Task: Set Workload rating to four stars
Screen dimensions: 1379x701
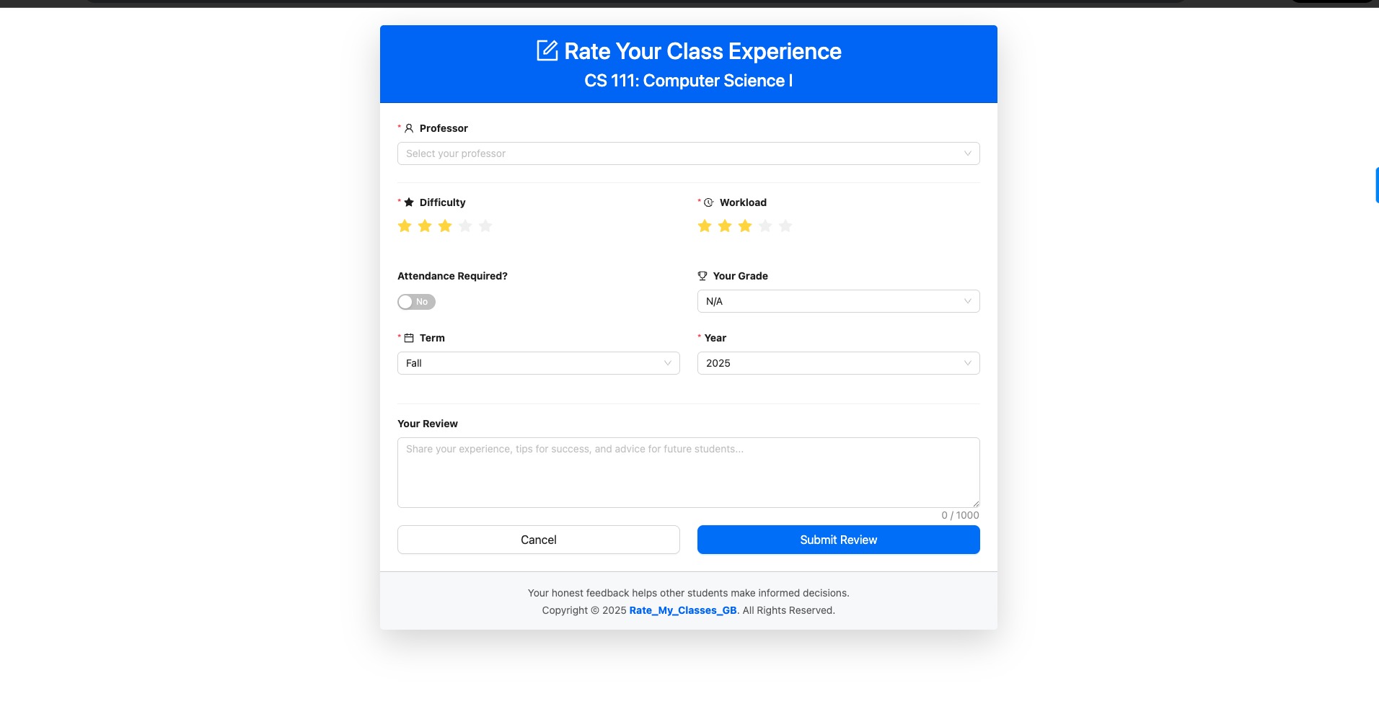Action: pyautogui.click(x=765, y=226)
